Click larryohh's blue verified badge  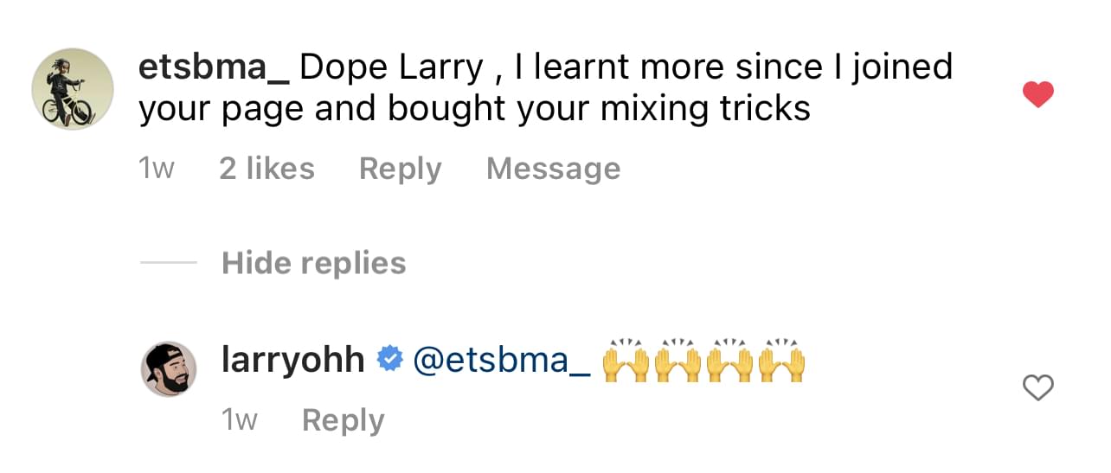click(x=390, y=360)
